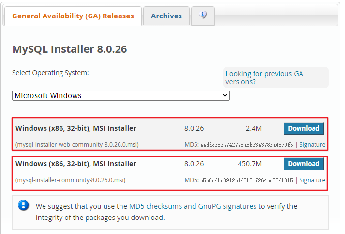Open the info bubble icon tab
The height and width of the screenshot is (234, 345).
[203, 16]
